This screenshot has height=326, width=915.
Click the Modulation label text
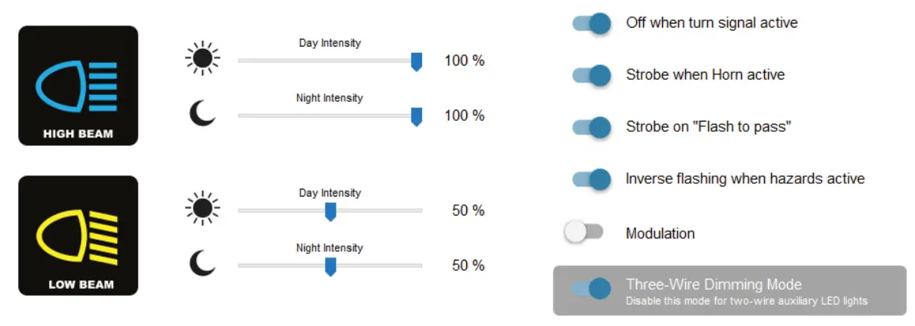coord(660,234)
